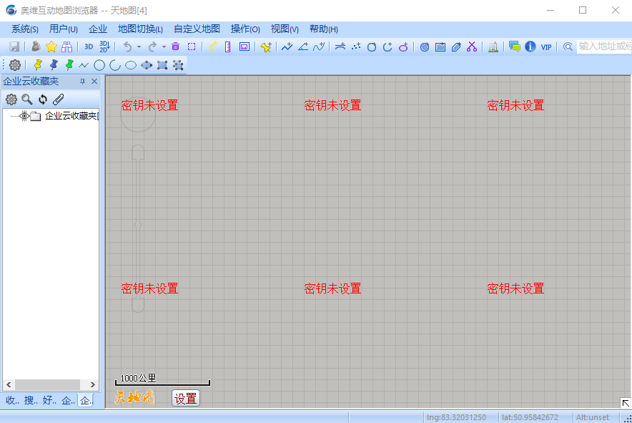Open the chat messages bubble icon
632x423 pixels.
(x=514, y=47)
